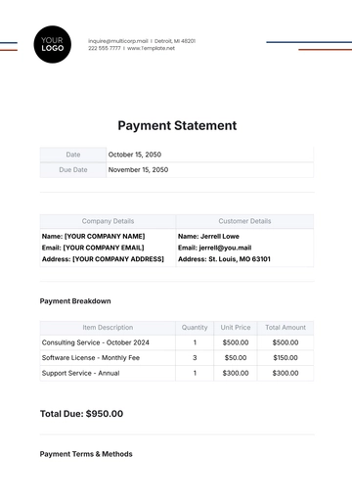
Task: Click the email jerrell@you.mail
Action: 225,248
